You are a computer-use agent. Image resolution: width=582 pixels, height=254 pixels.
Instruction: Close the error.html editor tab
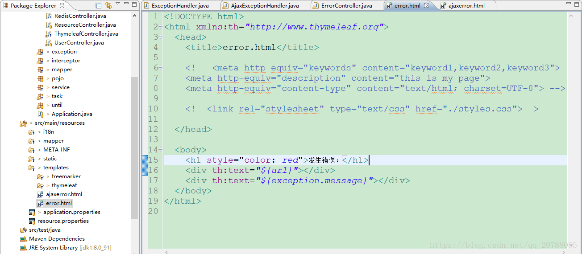coord(426,5)
